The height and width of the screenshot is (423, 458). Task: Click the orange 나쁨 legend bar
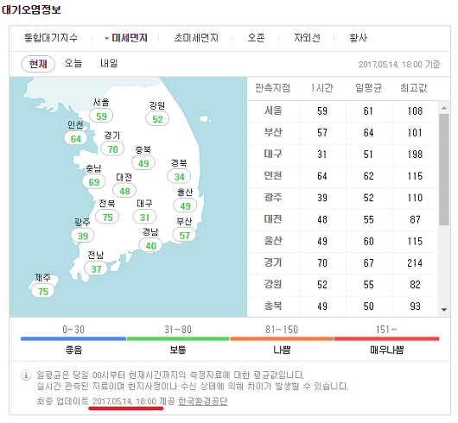[282, 339]
